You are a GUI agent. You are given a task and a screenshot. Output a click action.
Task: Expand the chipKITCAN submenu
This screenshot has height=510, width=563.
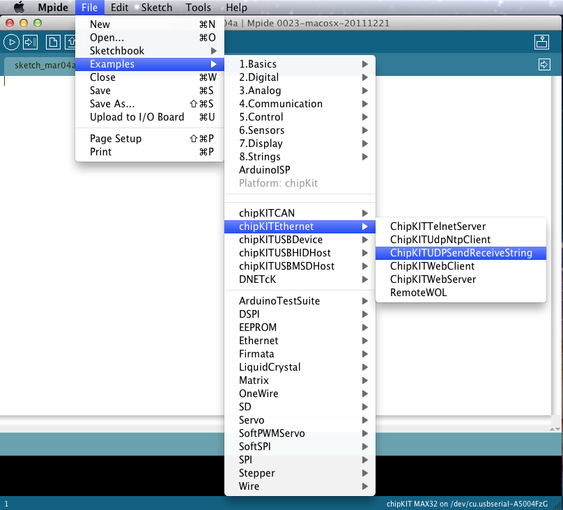coord(300,213)
